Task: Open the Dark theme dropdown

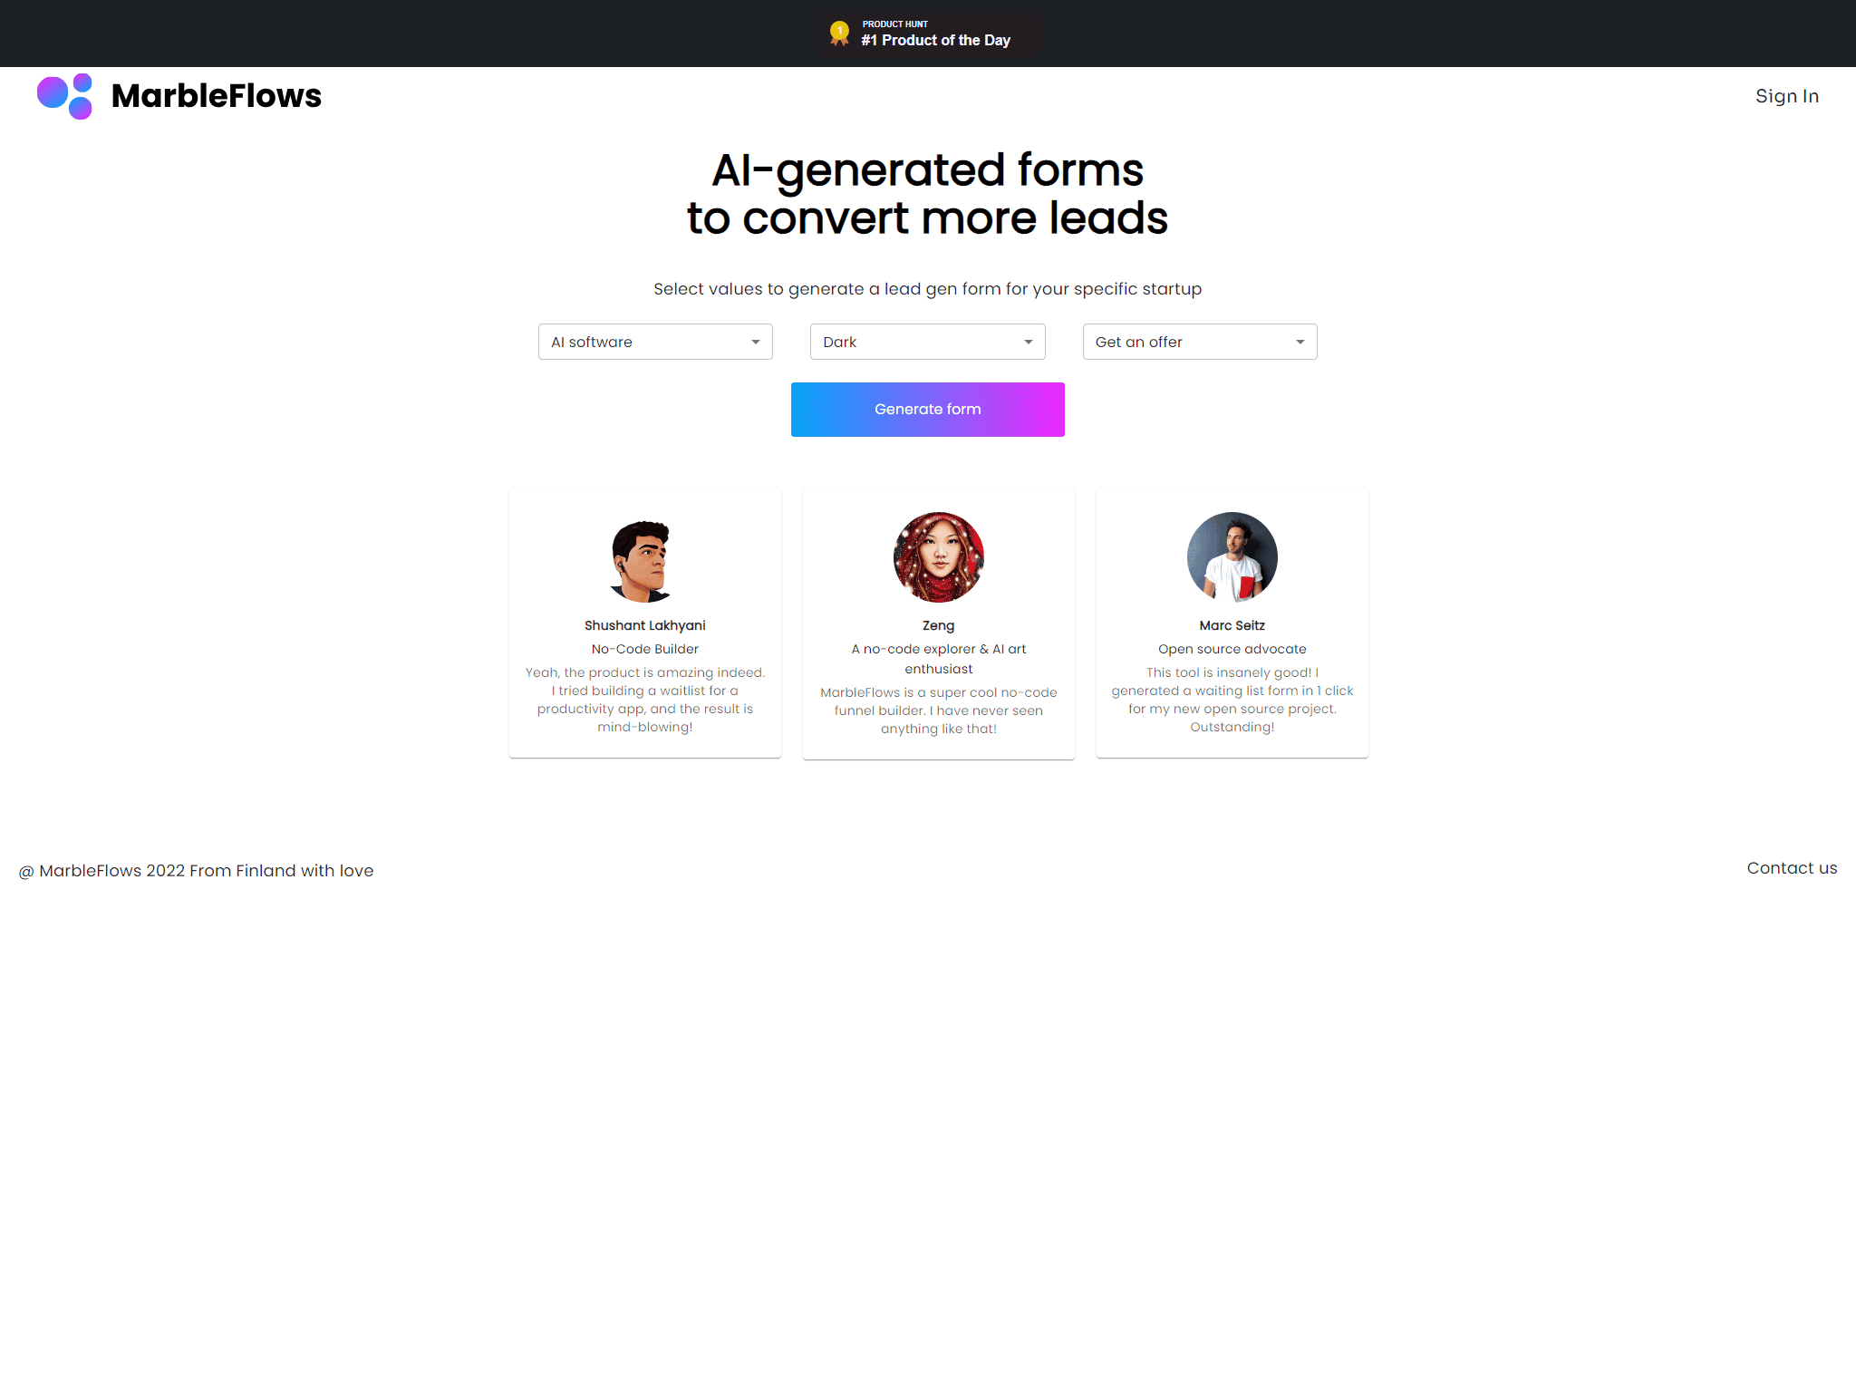Action: 927,342
